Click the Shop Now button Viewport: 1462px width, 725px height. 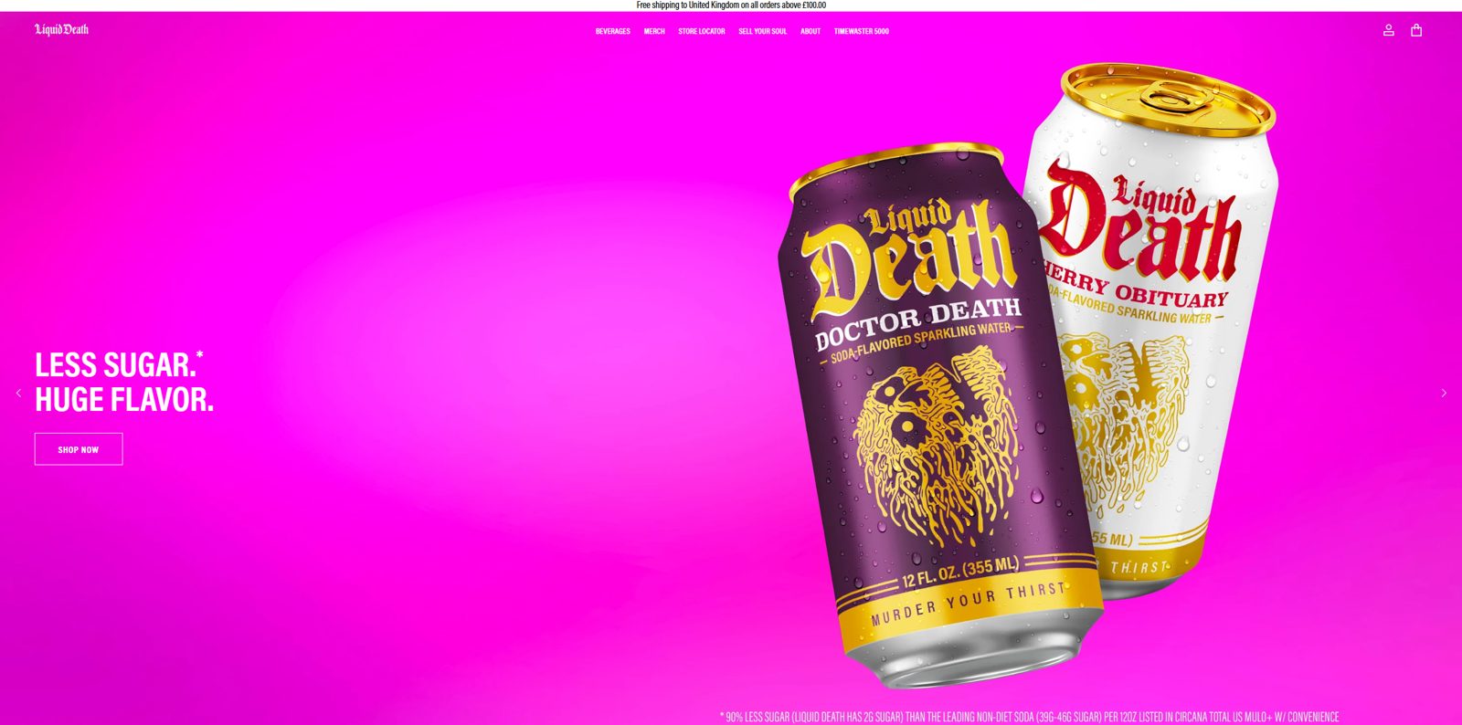point(79,449)
